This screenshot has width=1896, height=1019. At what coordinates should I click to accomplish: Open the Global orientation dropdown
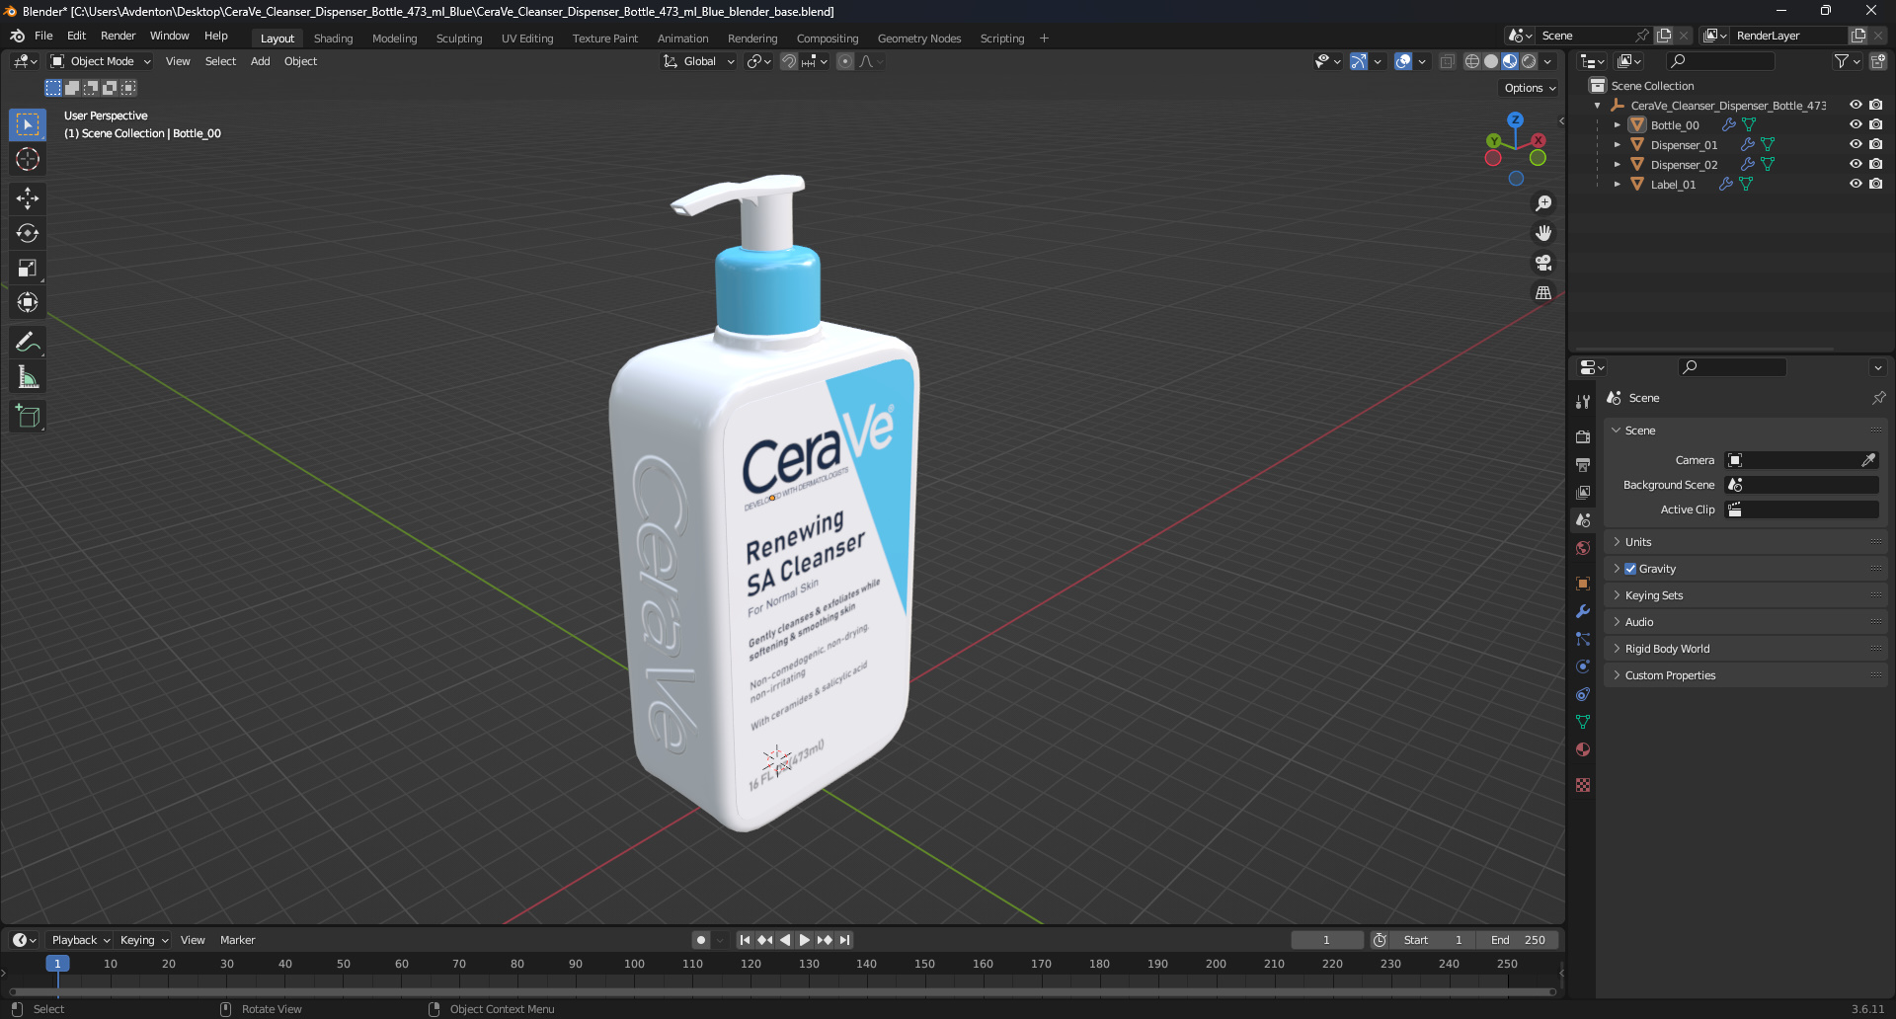(x=699, y=61)
